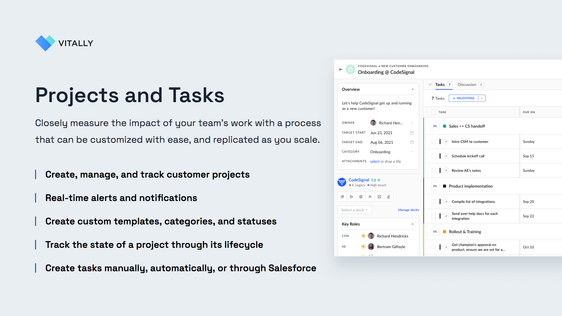The image size is (562, 316).
Task: Click the 'select' attachment link
Action: [x=375, y=162]
